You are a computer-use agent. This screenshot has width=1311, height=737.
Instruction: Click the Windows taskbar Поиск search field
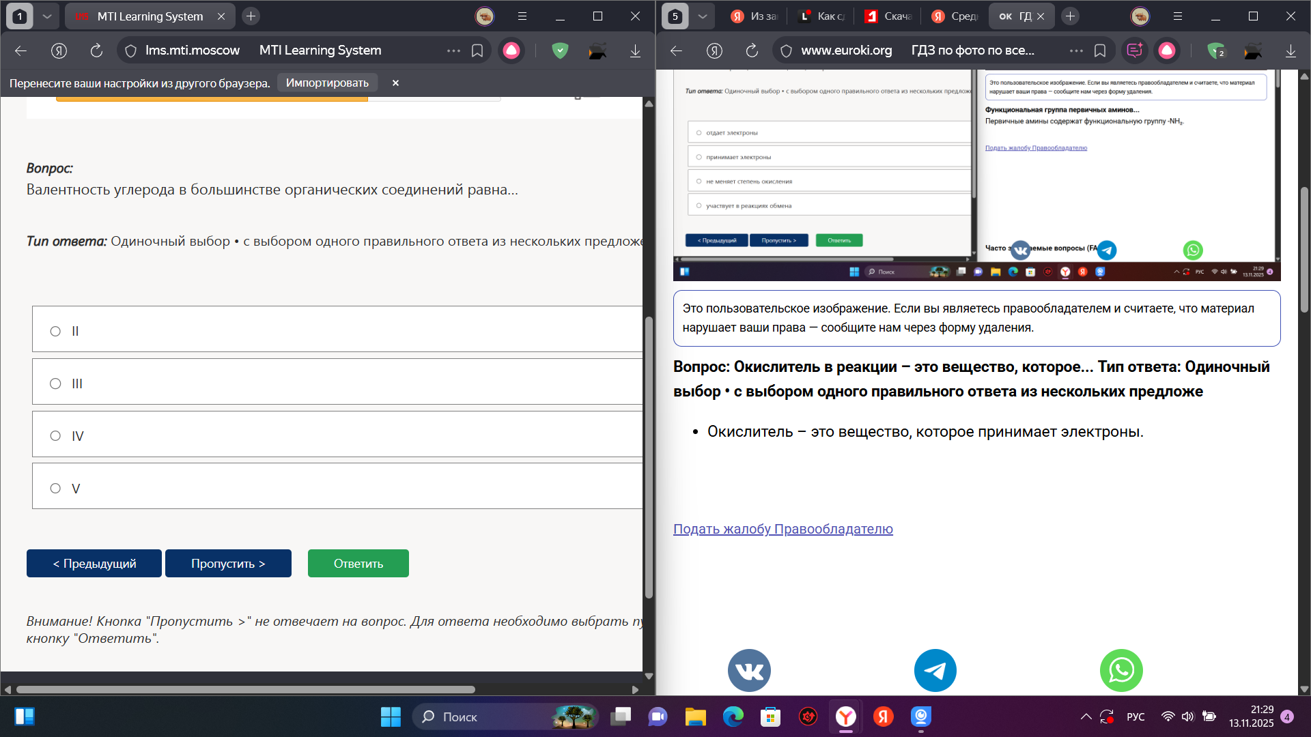point(505,717)
